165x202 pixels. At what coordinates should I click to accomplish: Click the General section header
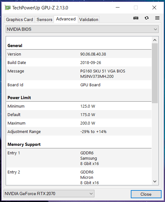[15, 45]
